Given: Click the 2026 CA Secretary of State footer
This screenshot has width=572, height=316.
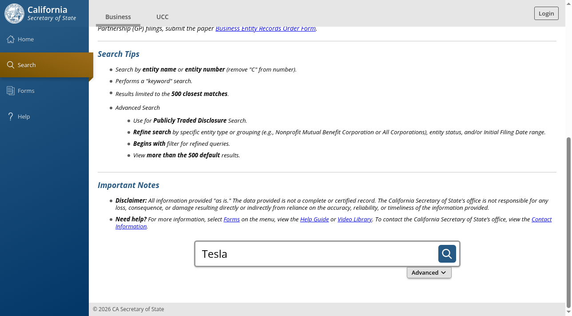Looking at the screenshot, I should [128, 309].
